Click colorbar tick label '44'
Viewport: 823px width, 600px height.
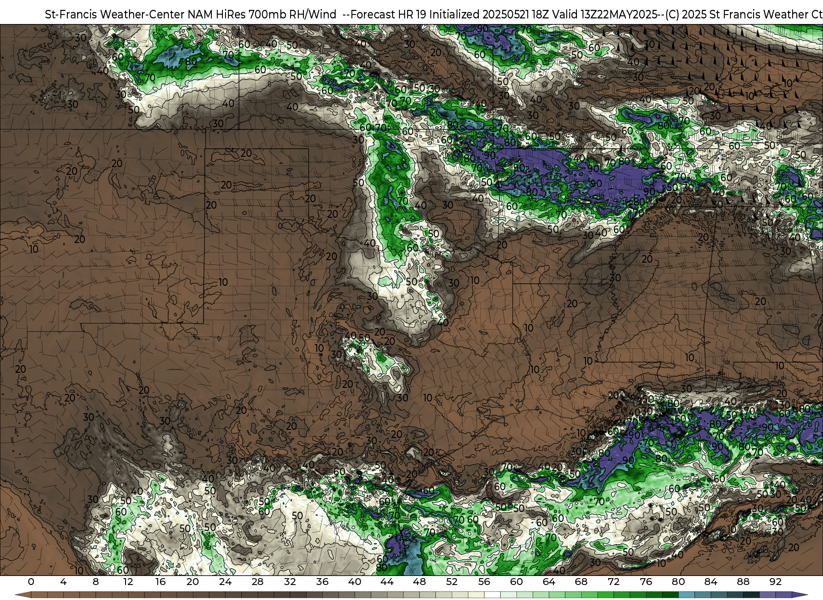tap(387, 582)
